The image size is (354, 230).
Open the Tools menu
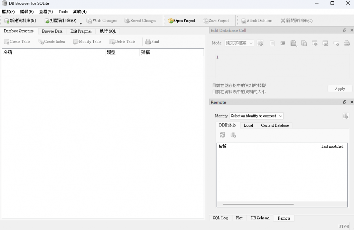tap(63, 12)
